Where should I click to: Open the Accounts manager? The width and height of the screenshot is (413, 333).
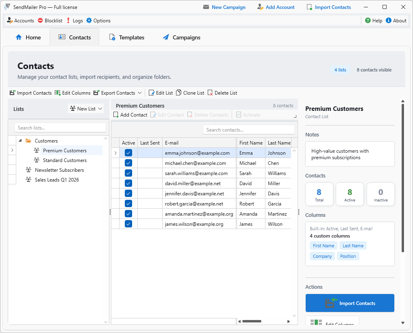click(20, 20)
